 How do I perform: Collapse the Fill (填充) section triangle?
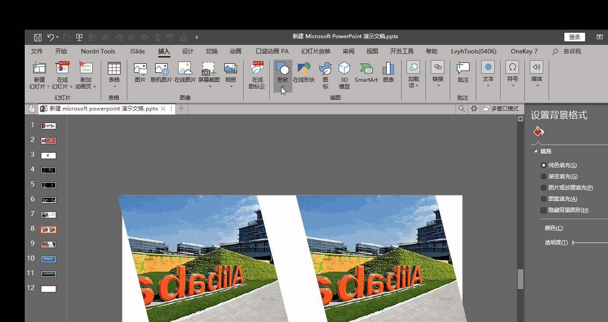pyautogui.click(x=536, y=151)
